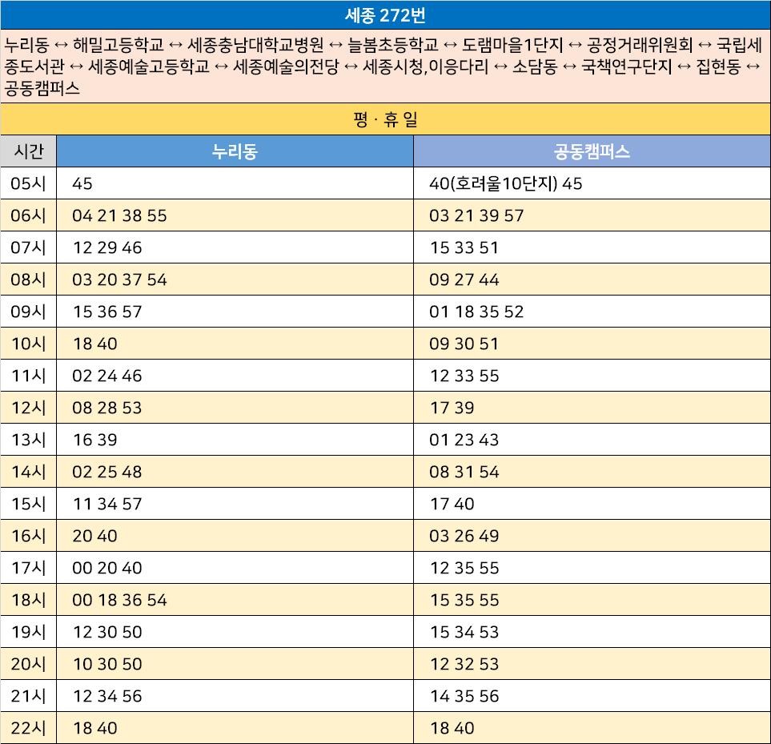Click the 02 24 46 cell
Image resolution: width=771 pixels, height=744 pixels.
235,376
